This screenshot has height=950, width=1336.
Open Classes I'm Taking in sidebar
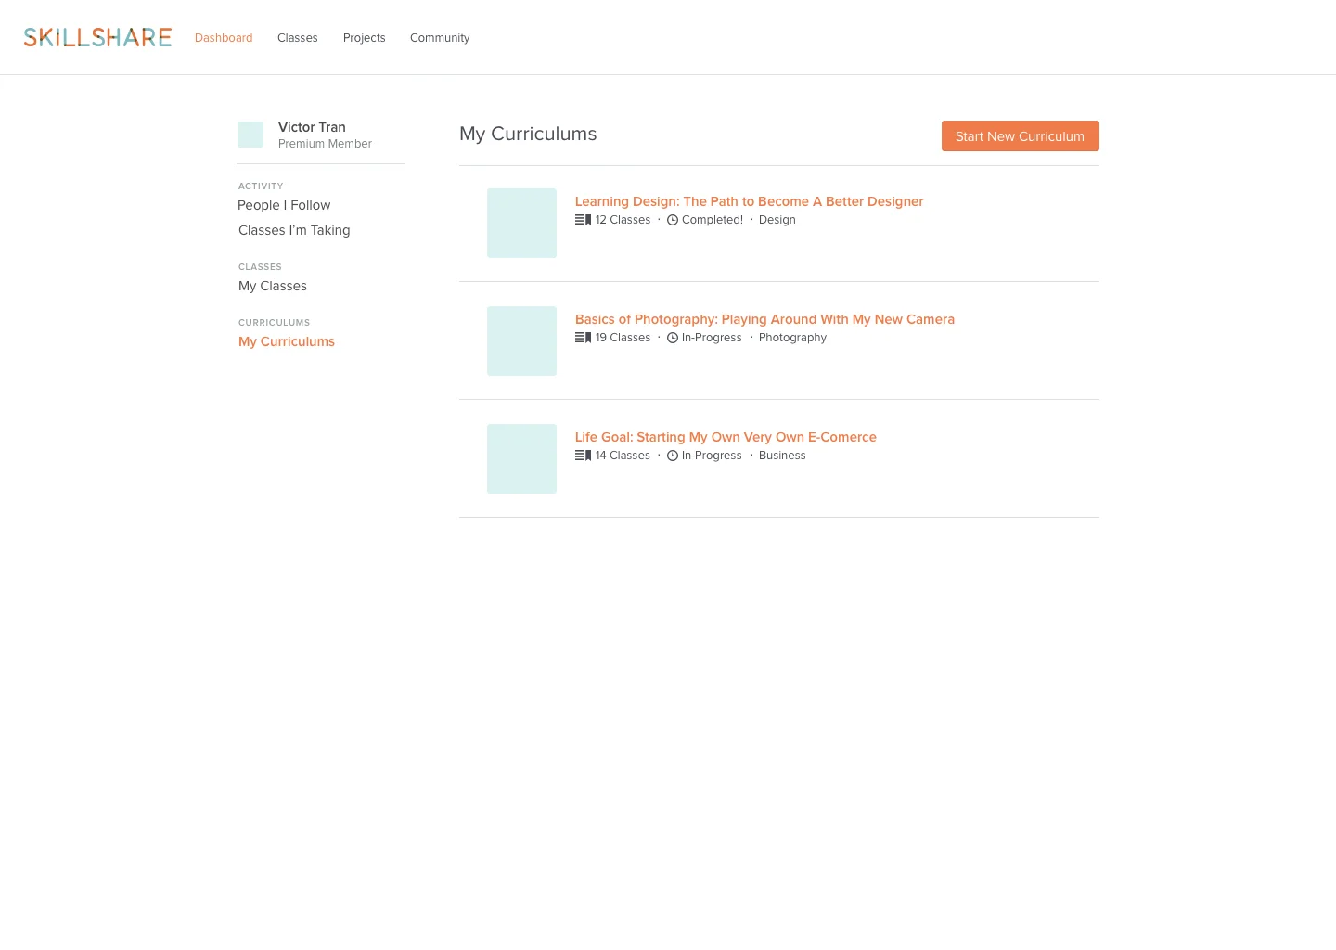294,230
